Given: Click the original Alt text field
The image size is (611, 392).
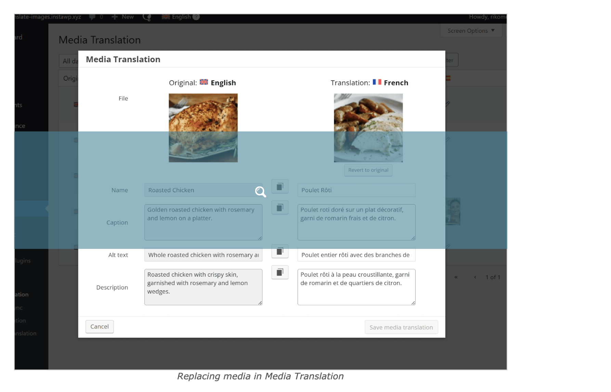Looking at the screenshot, I should (x=203, y=255).
